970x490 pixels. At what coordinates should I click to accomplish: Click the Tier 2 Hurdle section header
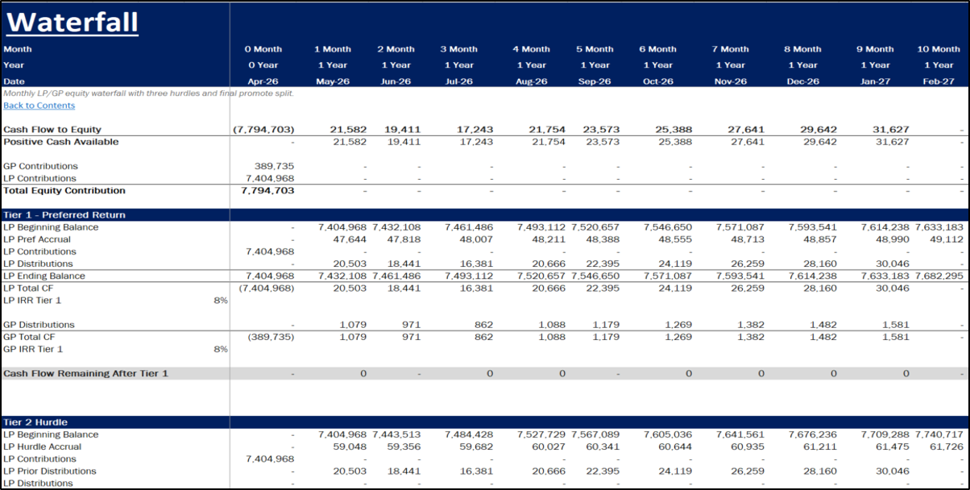coord(35,422)
